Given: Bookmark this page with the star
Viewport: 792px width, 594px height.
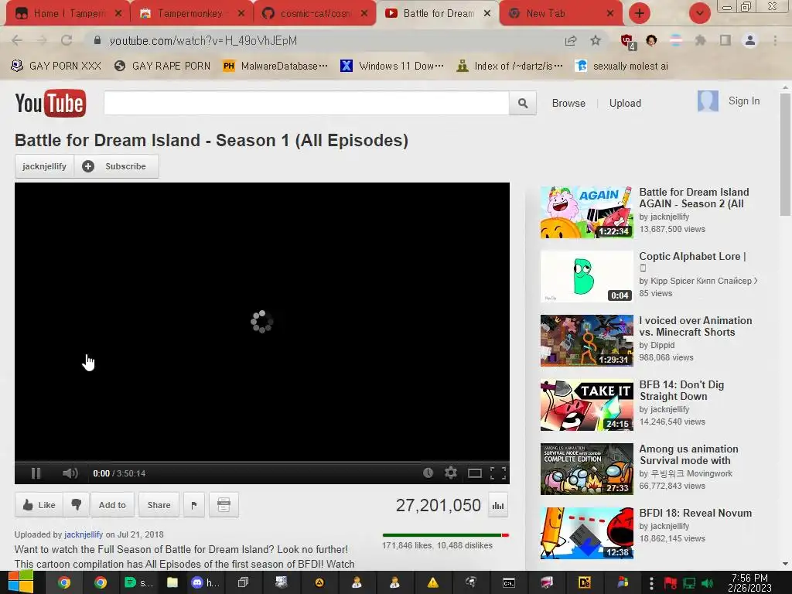Looking at the screenshot, I should [596, 40].
